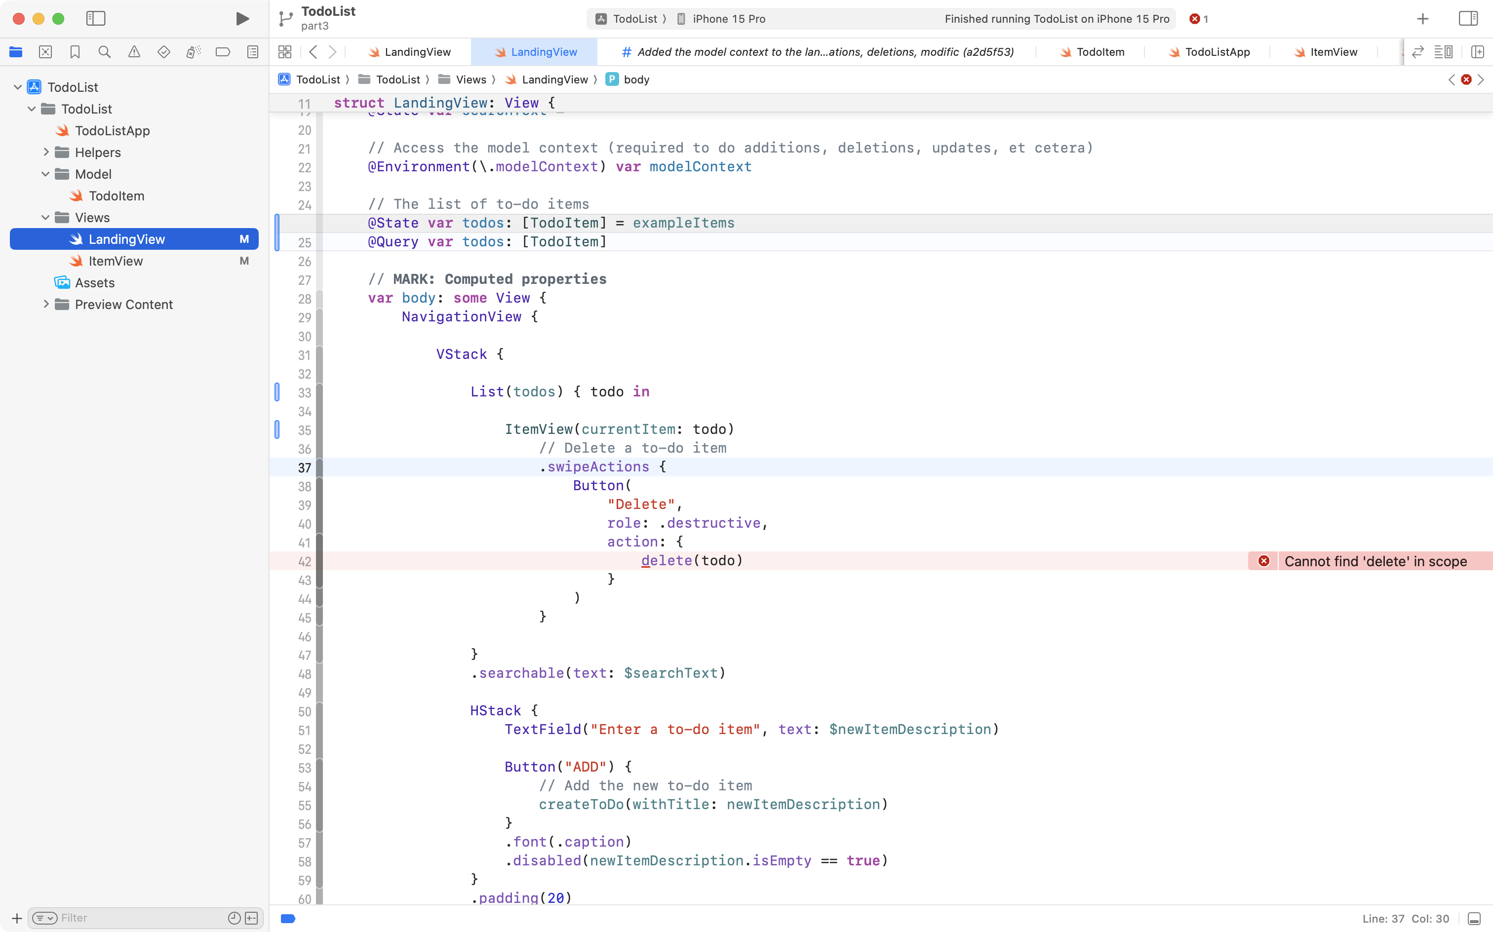Image resolution: width=1493 pixels, height=932 pixels.
Task: Disable the breakpoint next to line 33
Action: pyautogui.click(x=277, y=391)
